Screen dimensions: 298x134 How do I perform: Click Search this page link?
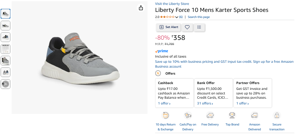coord(199,17)
